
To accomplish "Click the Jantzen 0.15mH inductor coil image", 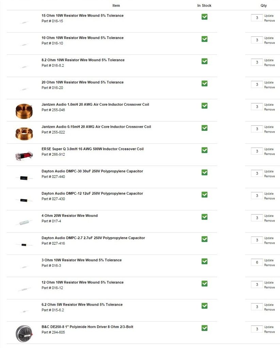I will coord(24,133).
